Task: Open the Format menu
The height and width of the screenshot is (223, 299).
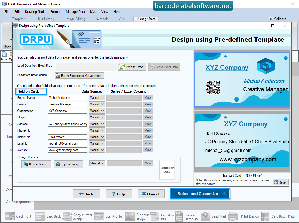Action: [56, 12]
